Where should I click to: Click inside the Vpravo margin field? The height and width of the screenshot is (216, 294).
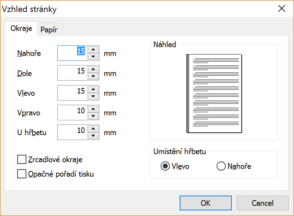pos(72,113)
